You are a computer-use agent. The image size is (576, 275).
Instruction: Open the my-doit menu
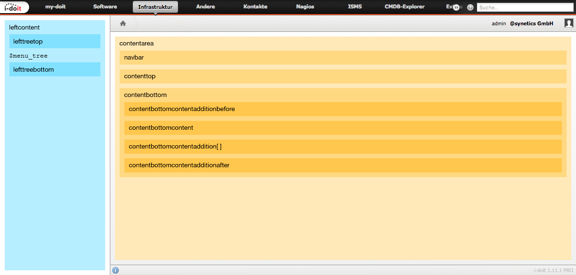coord(55,7)
